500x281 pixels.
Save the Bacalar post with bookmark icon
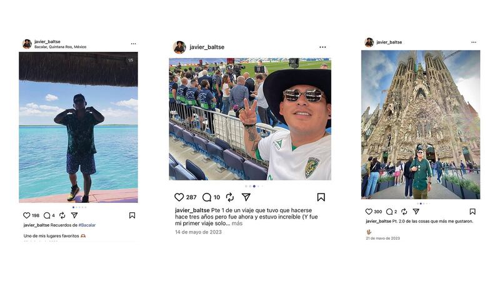(x=132, y=215)
